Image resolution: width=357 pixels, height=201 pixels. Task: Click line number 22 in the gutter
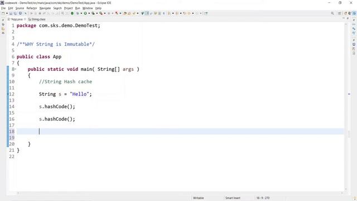click(x=12, y=156)
